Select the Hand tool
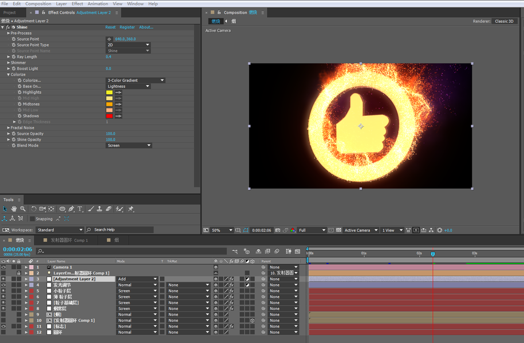This screenshot has width=524, height=343. pyautogui.click(x=14, y=209)
